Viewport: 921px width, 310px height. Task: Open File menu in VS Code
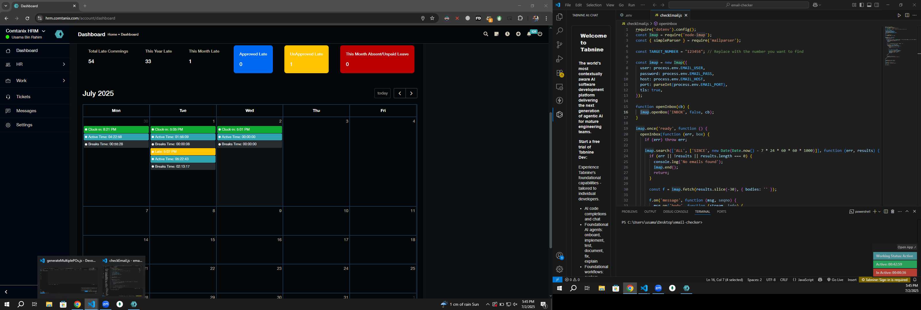tap(568, 5)
